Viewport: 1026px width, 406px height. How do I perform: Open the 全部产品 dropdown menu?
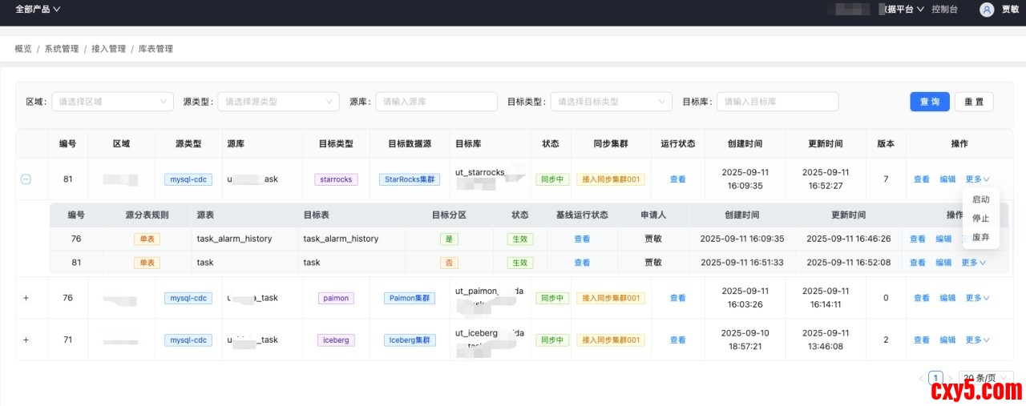(38, 10)
